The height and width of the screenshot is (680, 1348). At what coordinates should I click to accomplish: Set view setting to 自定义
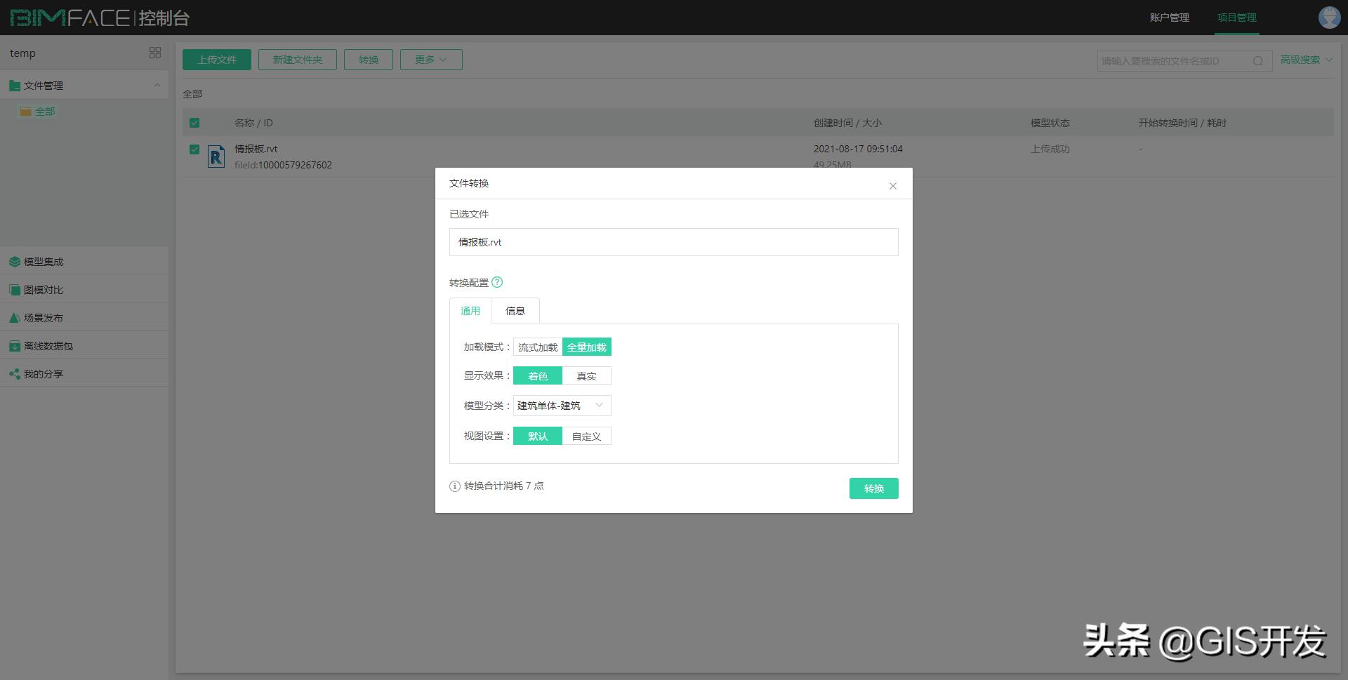(x=587, y=436)
